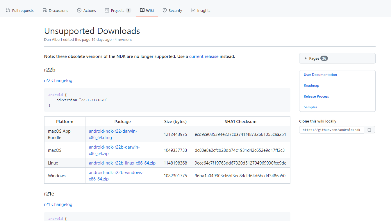Expand the Pages list
The height and width of the screenshot is (221, 391).
click(337, 58)
